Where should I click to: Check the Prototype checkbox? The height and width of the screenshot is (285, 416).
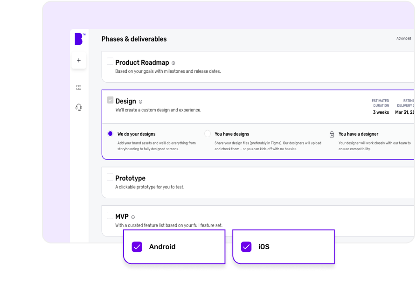(x=110, y=177)
